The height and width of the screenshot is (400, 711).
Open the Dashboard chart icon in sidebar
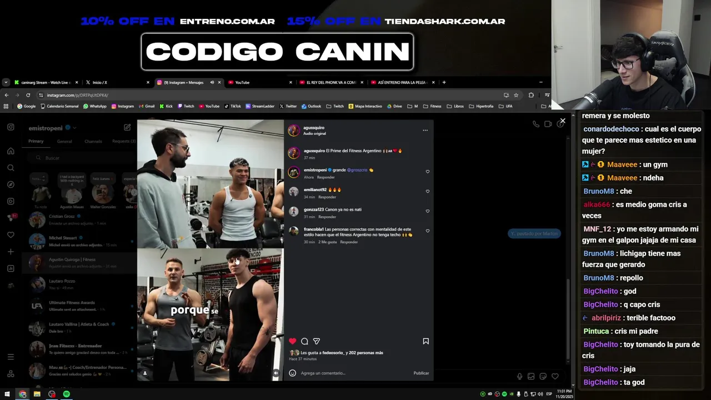coord(11,268)
